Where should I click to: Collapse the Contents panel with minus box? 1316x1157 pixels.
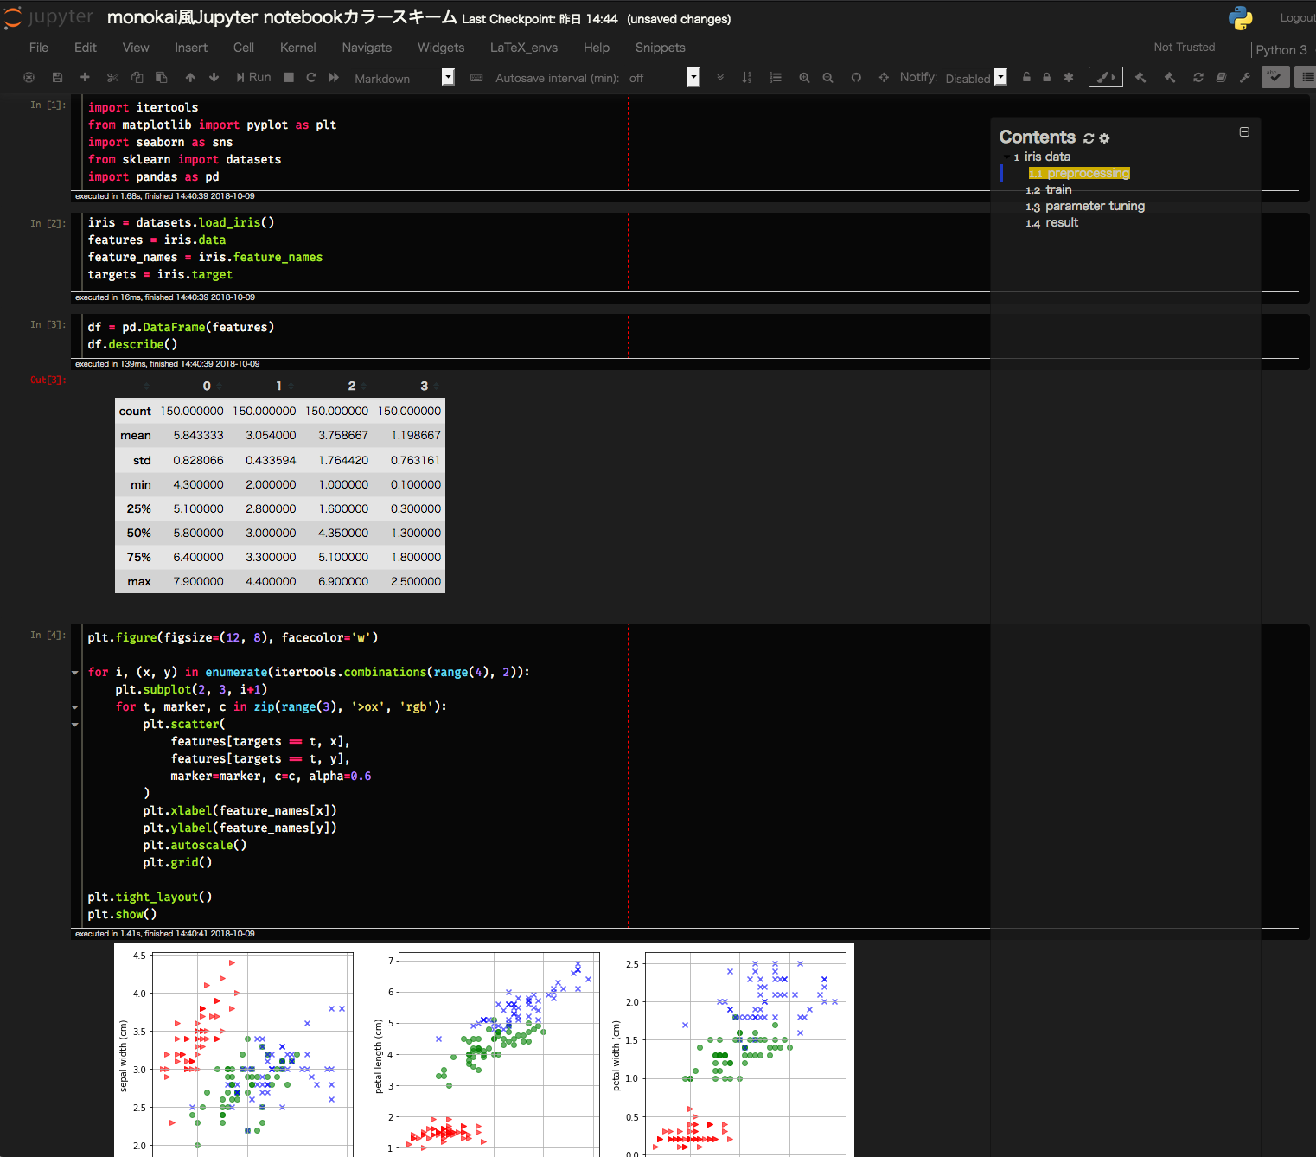click(1244, 132)
